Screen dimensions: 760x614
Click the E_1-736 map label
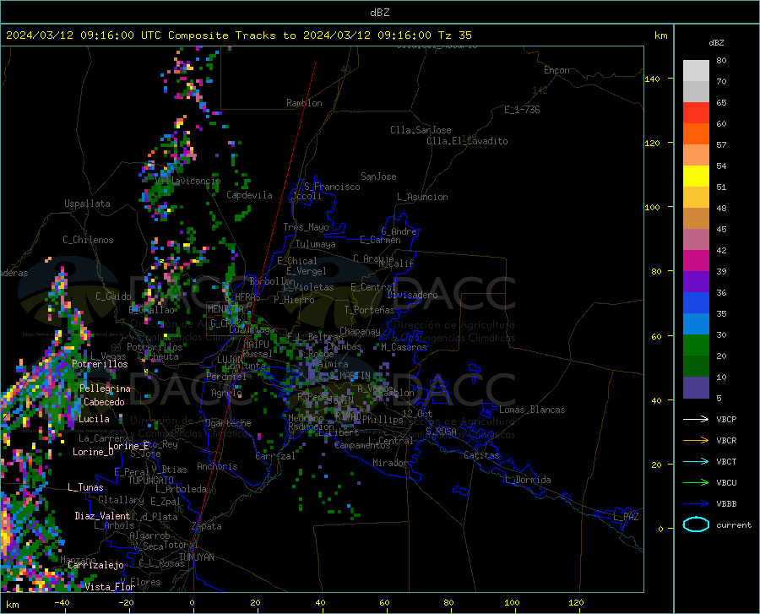click(x=522, y=110)
